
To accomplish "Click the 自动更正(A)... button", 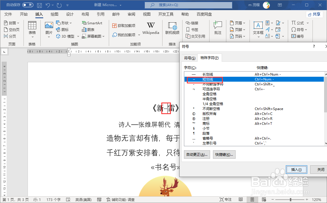I will (197, 154).
